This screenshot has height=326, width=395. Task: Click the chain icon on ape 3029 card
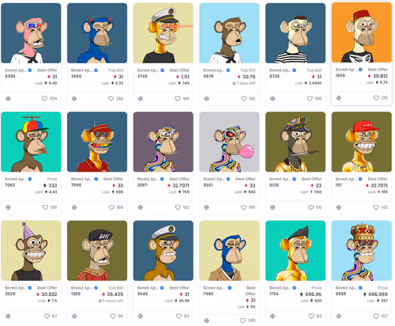(x=9, y=316)
